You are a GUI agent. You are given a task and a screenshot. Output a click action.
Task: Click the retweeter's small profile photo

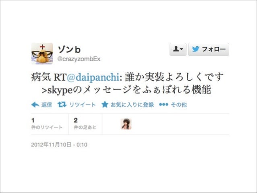[126, 124]
